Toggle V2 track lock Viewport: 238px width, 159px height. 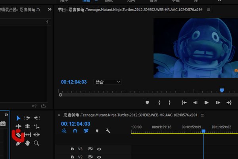pos(73,157)
